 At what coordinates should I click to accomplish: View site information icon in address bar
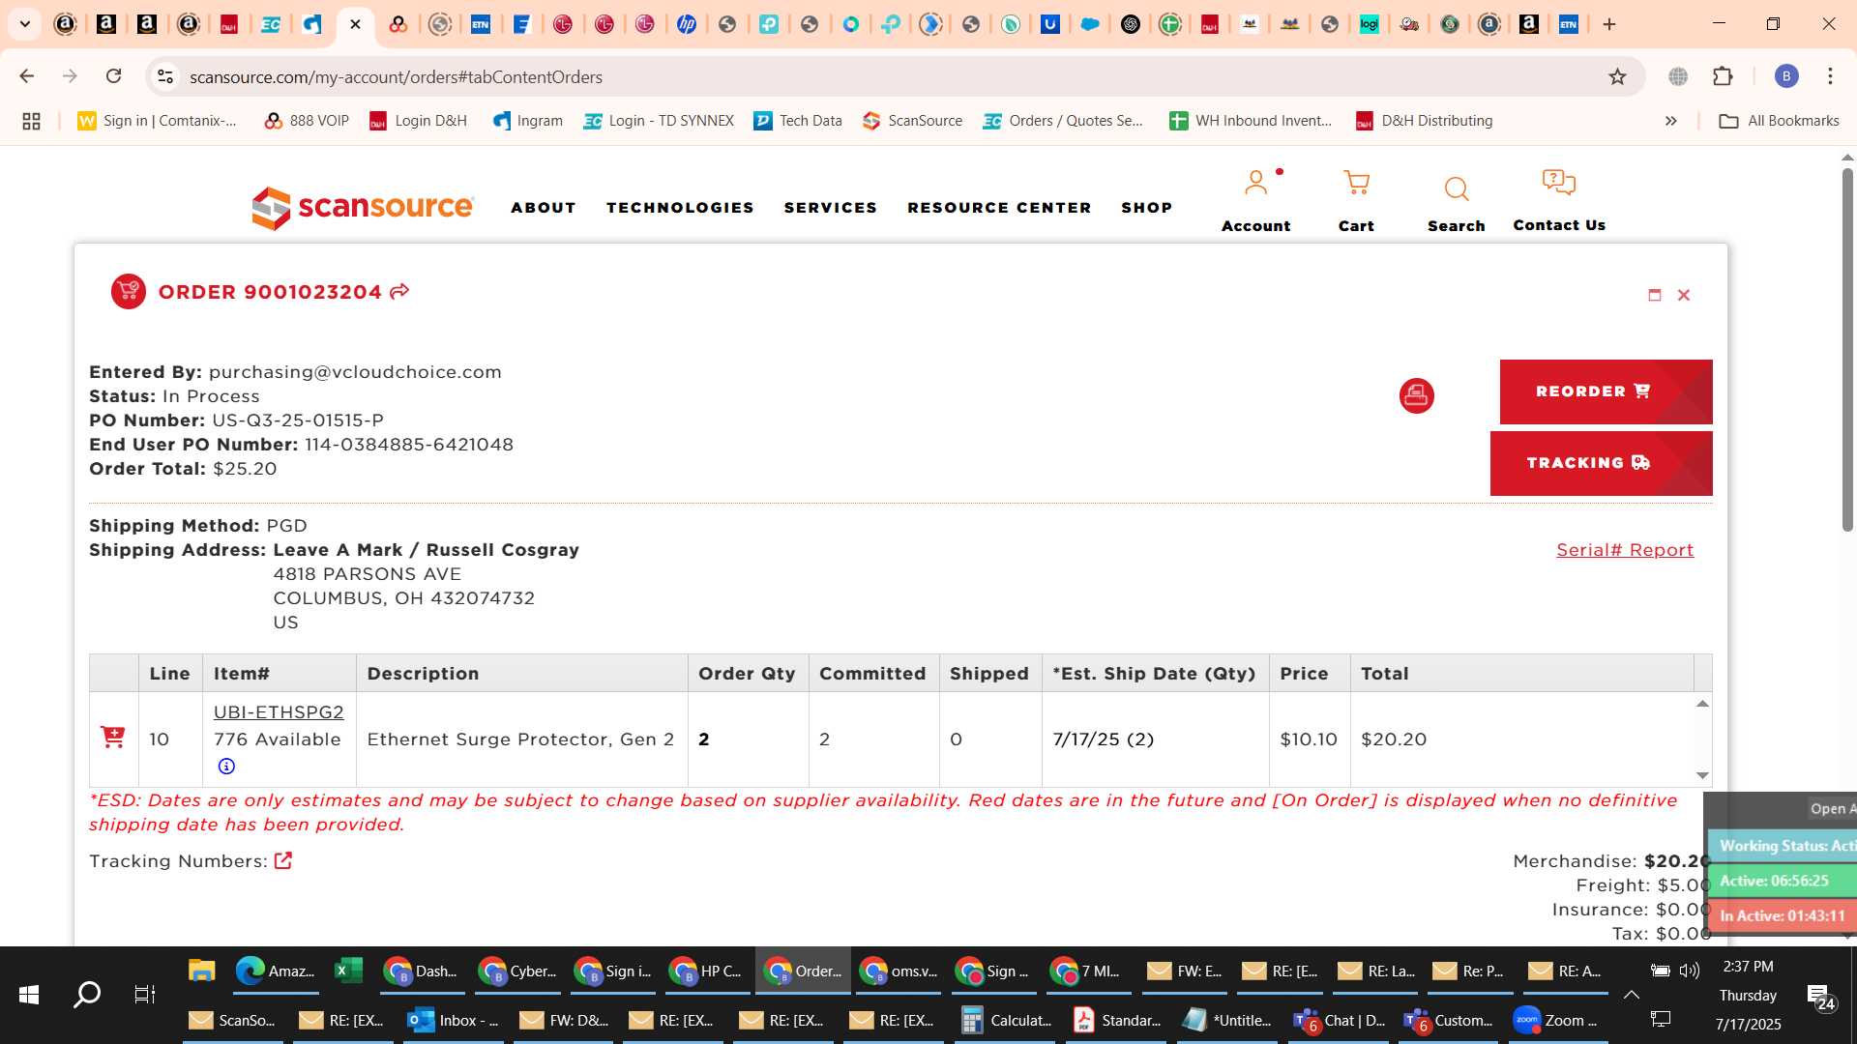click(165, 76)
